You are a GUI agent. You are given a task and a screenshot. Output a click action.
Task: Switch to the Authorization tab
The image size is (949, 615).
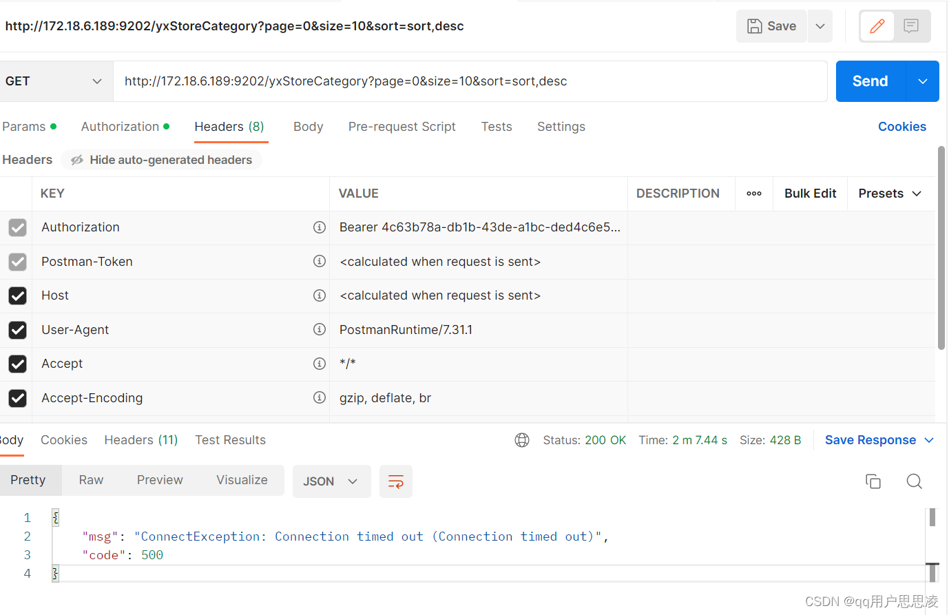[x=125, y=127]
